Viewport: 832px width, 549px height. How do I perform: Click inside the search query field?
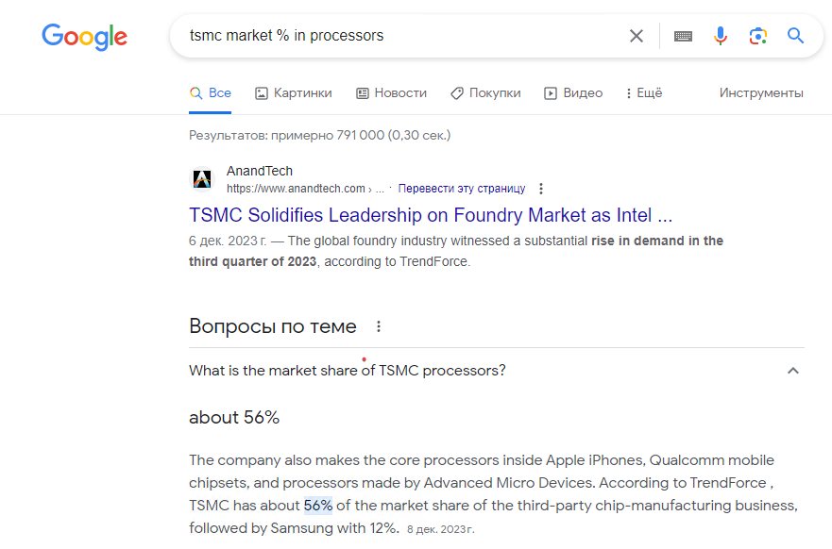(397, 36)
